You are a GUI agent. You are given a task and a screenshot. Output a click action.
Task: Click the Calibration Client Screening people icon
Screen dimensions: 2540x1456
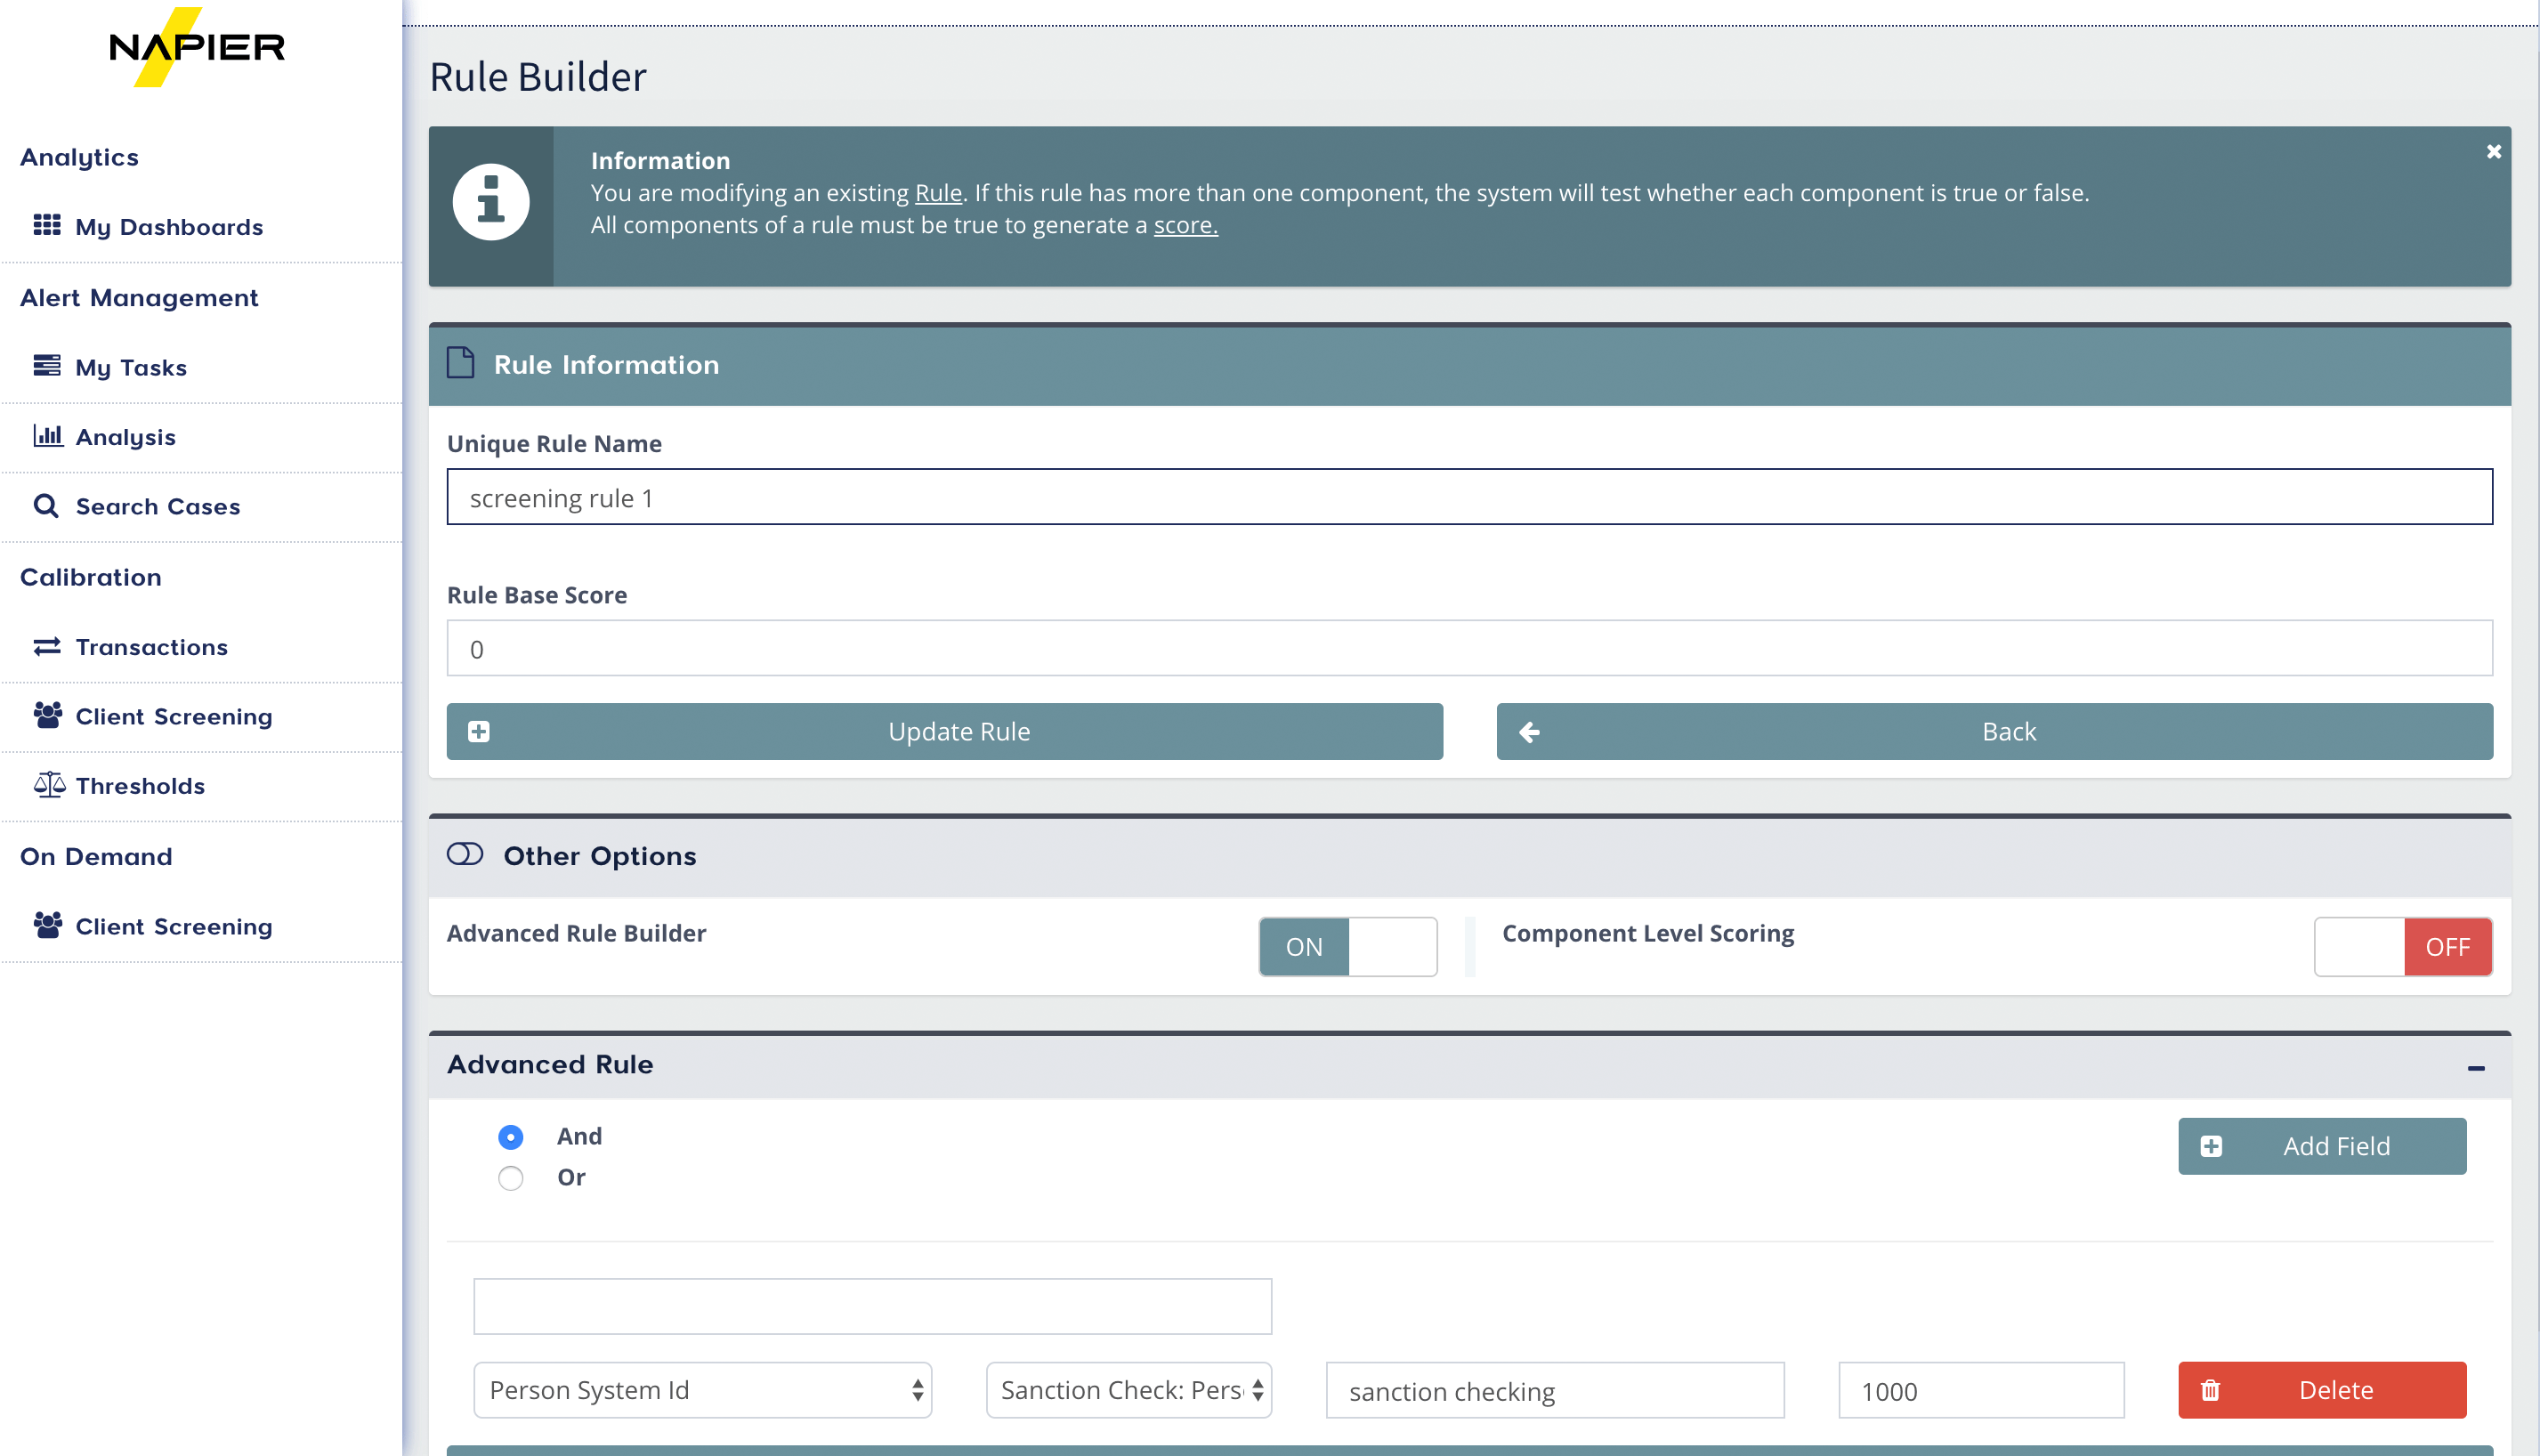click(x=47, y=716)
